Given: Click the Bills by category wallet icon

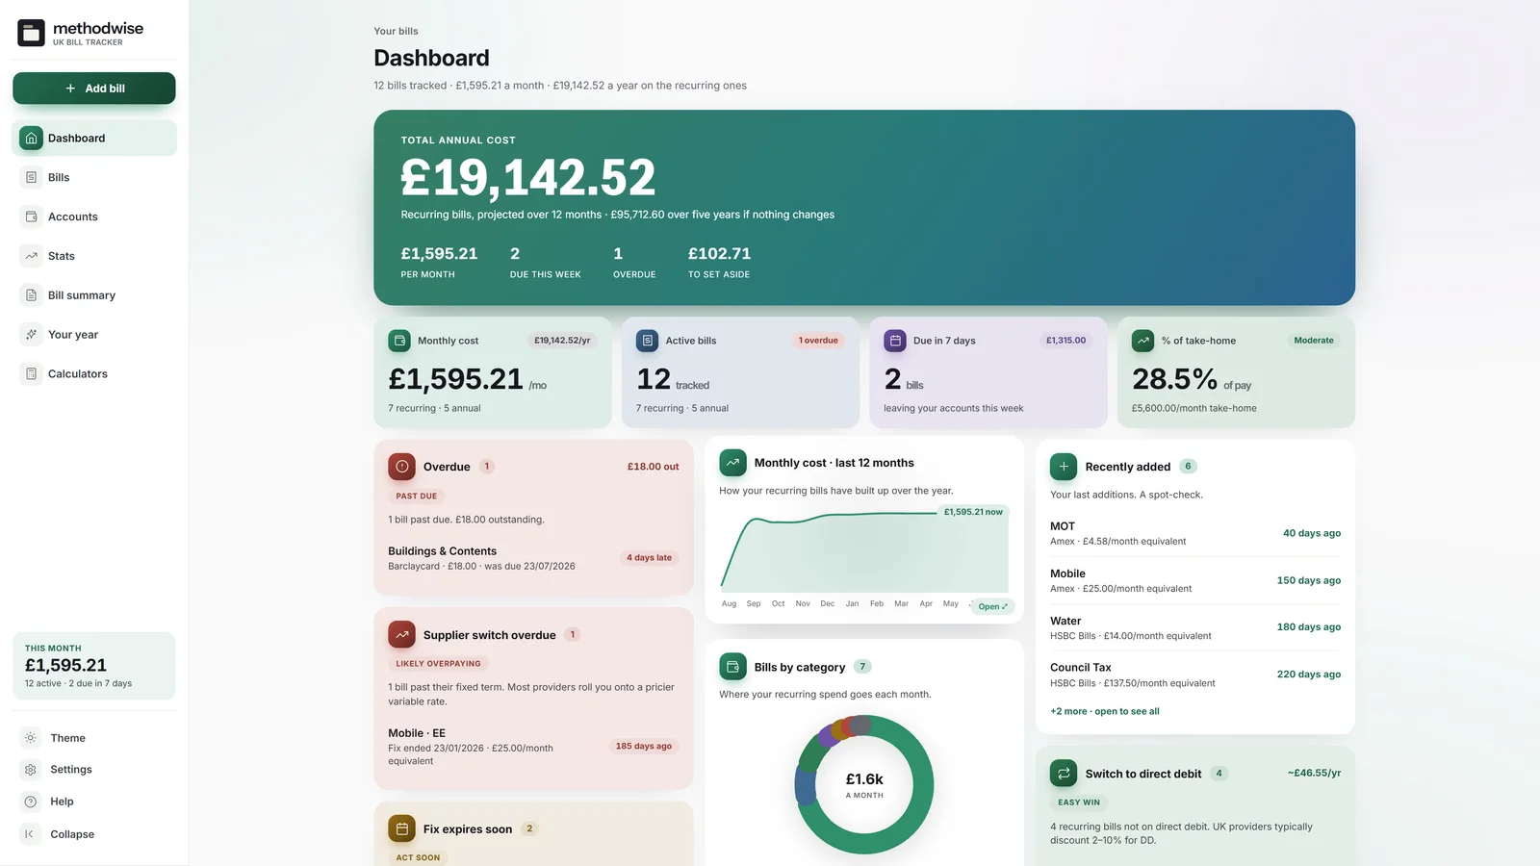Looking at the screenshot, I should pos(733,667).
